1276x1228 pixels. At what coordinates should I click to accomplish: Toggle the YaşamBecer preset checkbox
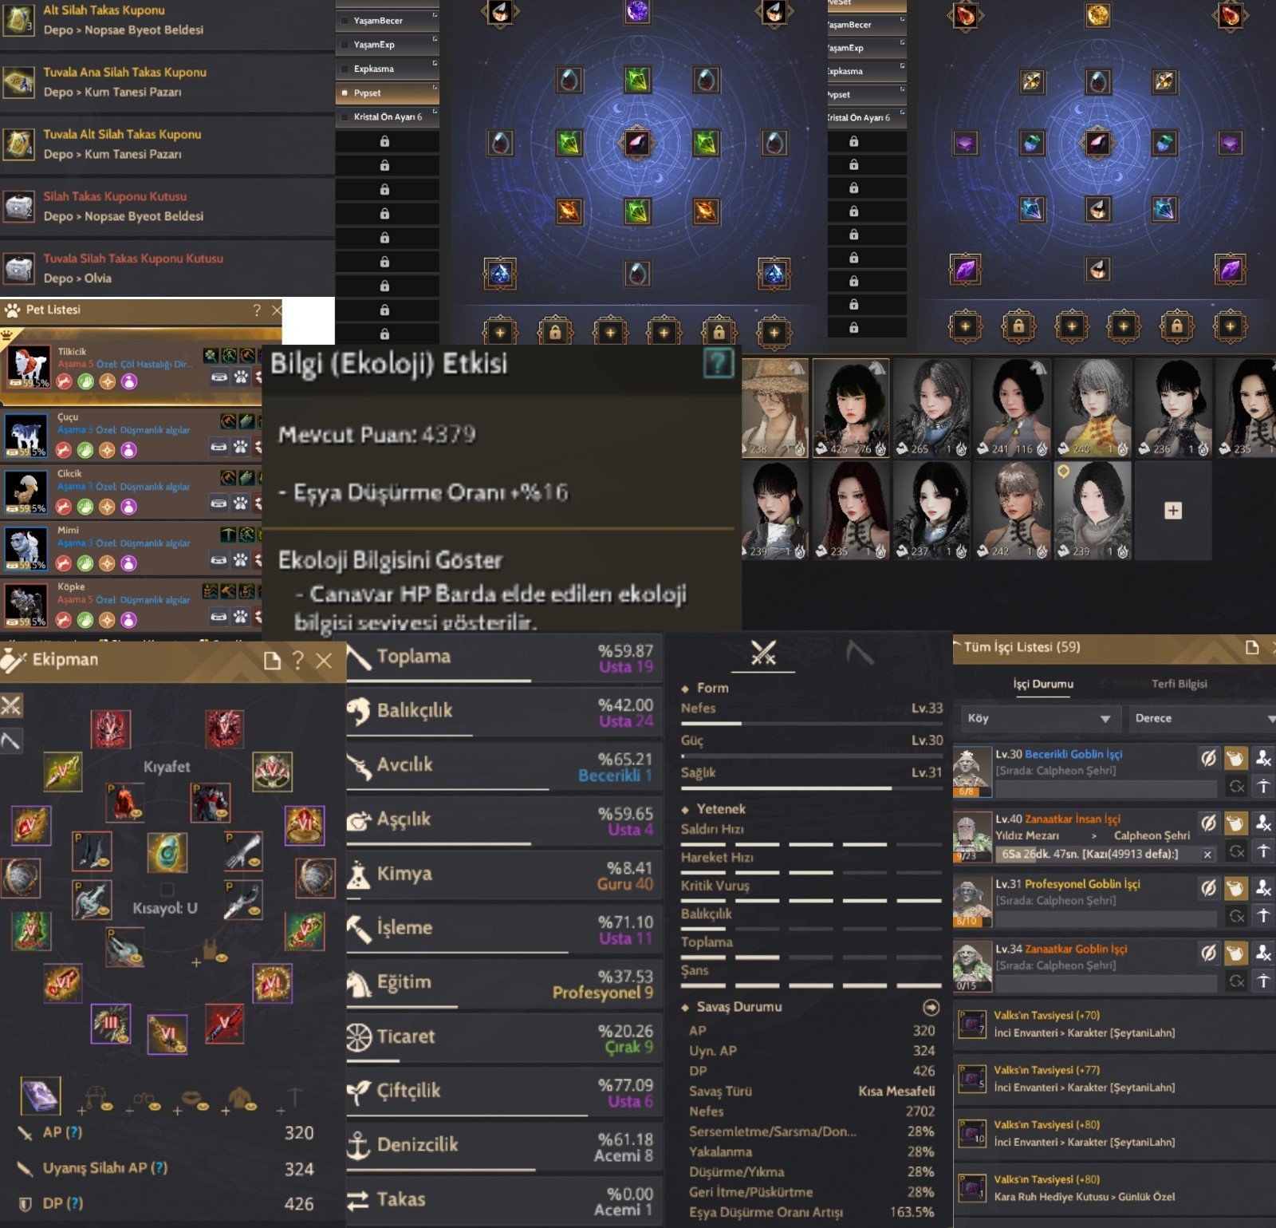[x=345, y=21]
